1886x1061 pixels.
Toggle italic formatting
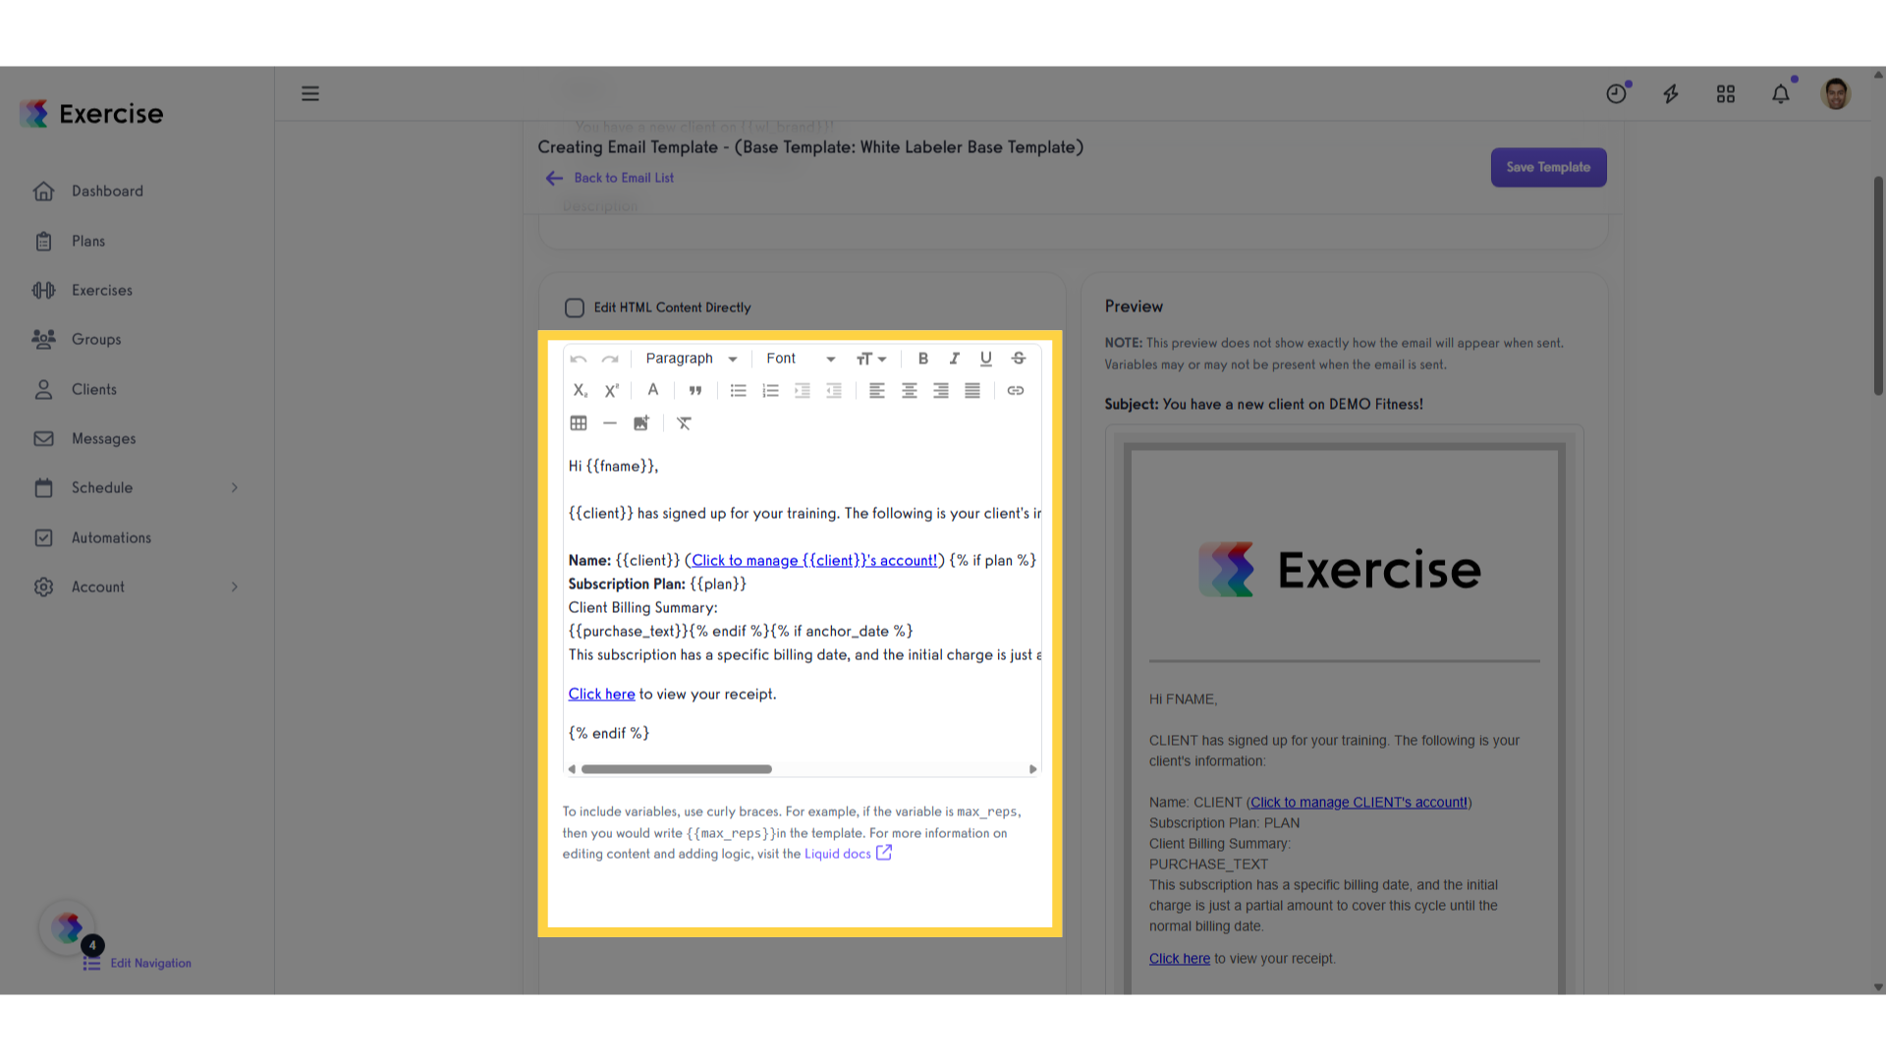[954, 359]
